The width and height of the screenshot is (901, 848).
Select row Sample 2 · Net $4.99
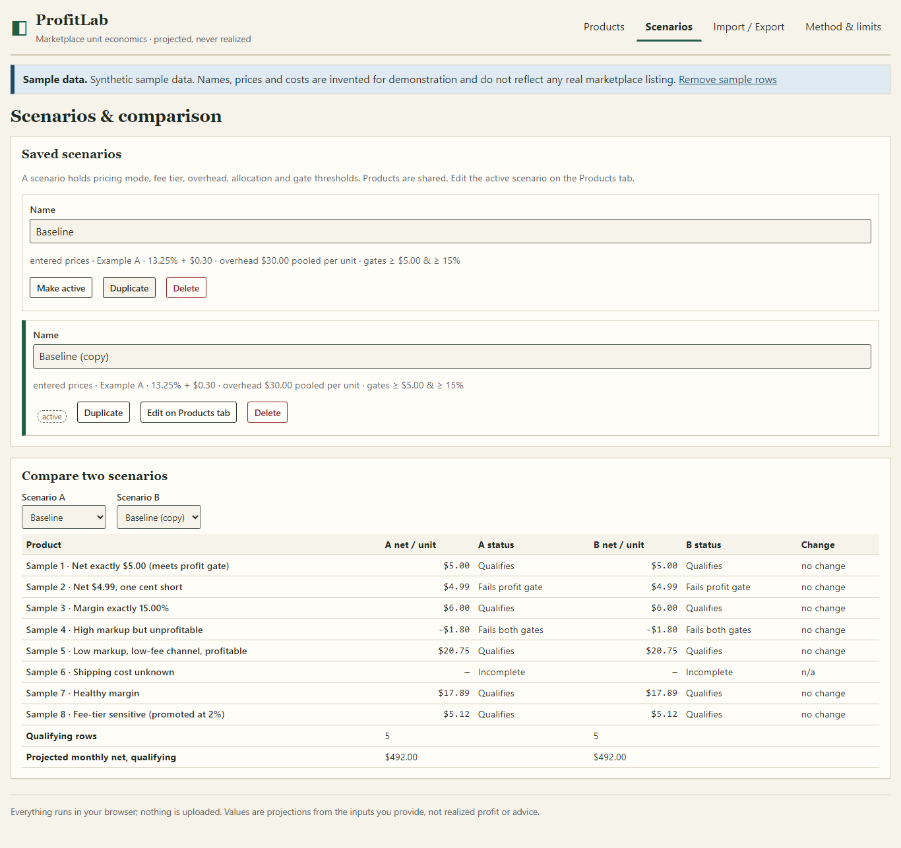450,587
